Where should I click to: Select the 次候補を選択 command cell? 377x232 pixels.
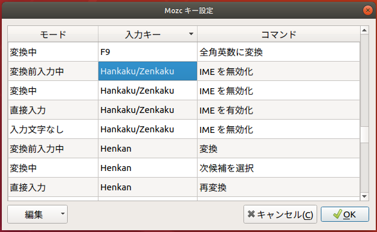[x=279, y=168]
